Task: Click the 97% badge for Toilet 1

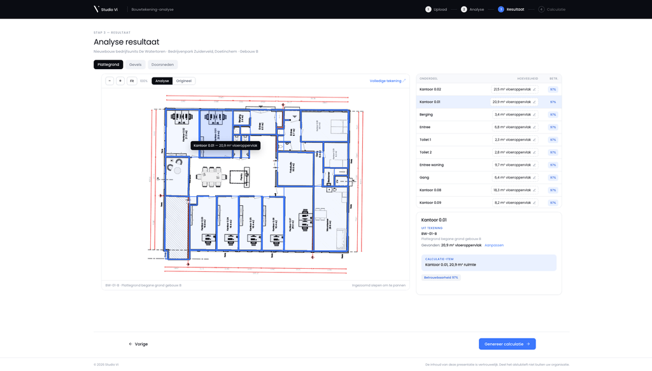Action: click(553, 140)
